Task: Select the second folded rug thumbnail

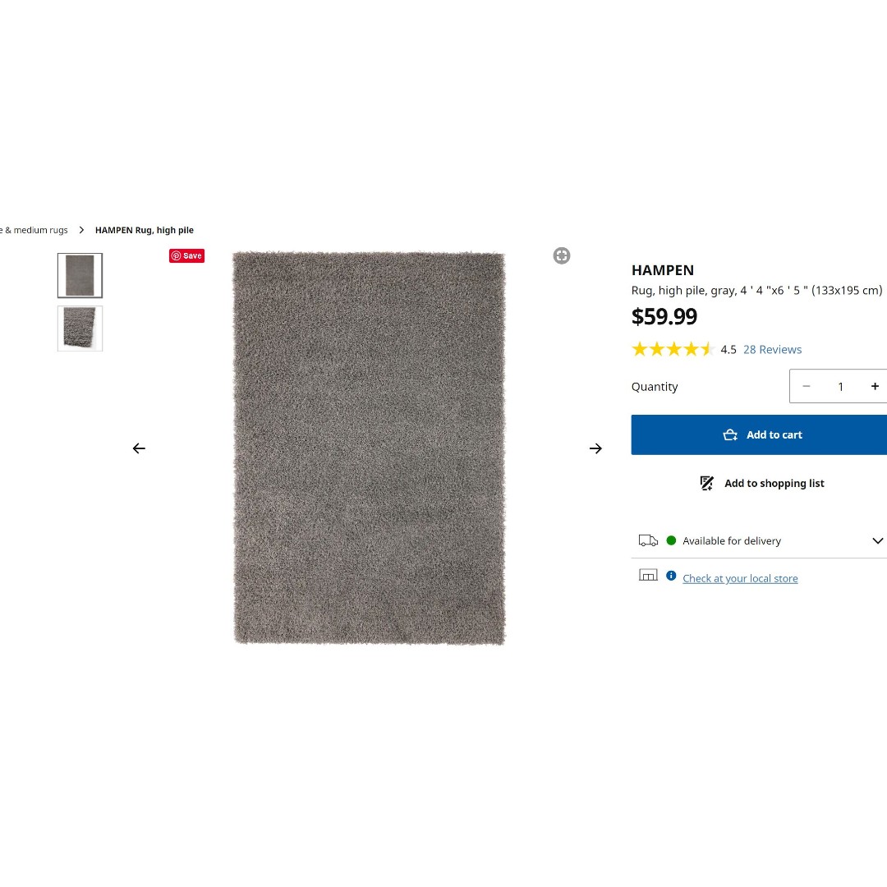Action: tap(80, 329)
